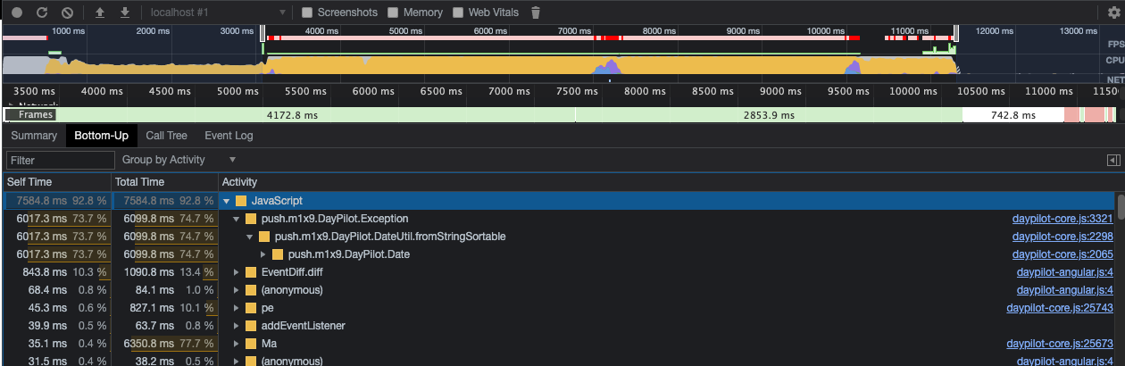Image resolution: width=1125 pixels, height=366 pixels.
Task: Collapse the JavaScript activity row
Action: coord(227,201)
